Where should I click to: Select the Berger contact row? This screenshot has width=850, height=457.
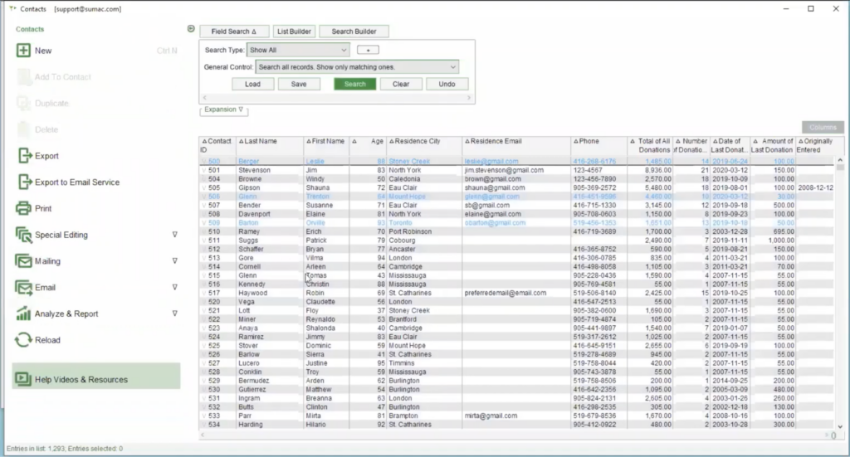[x=517, y=162]
